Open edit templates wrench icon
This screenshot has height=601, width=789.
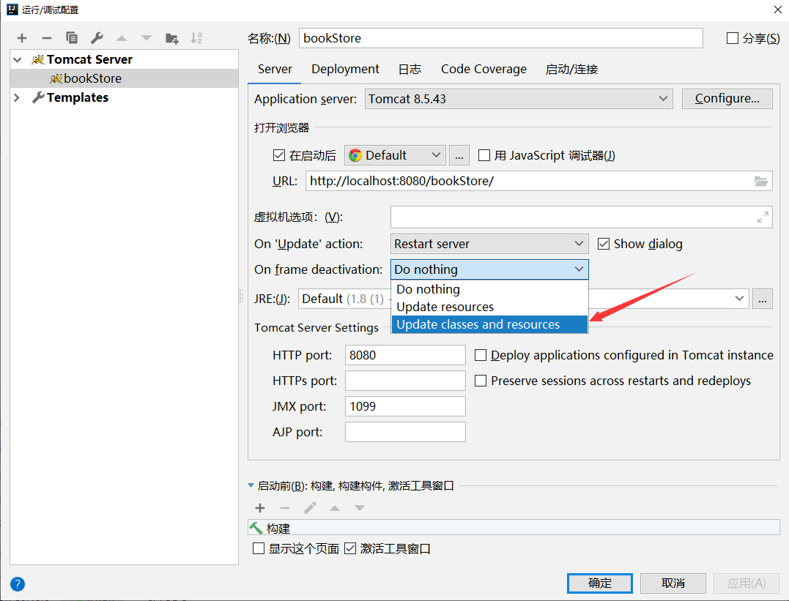click(x=97, y=38)
